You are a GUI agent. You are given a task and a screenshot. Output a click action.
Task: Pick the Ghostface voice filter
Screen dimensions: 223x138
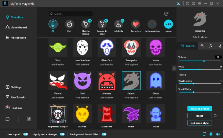pyautogui.click(x=107, y=47)
